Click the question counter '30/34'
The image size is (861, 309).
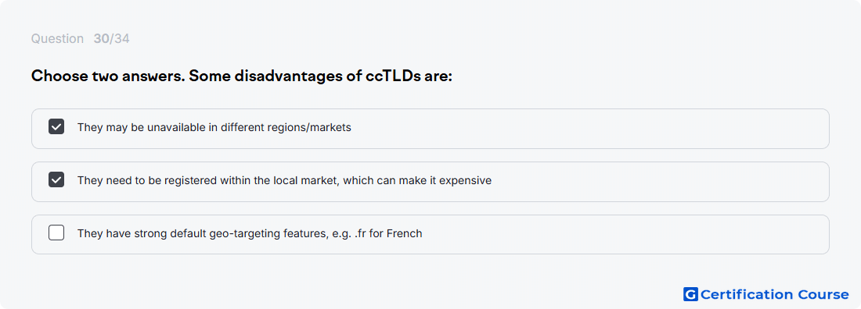111,39
